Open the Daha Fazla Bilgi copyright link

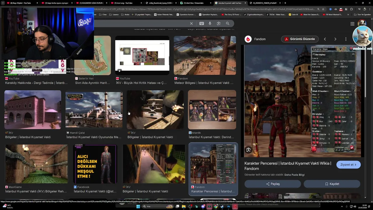click(x=294, y=175)
